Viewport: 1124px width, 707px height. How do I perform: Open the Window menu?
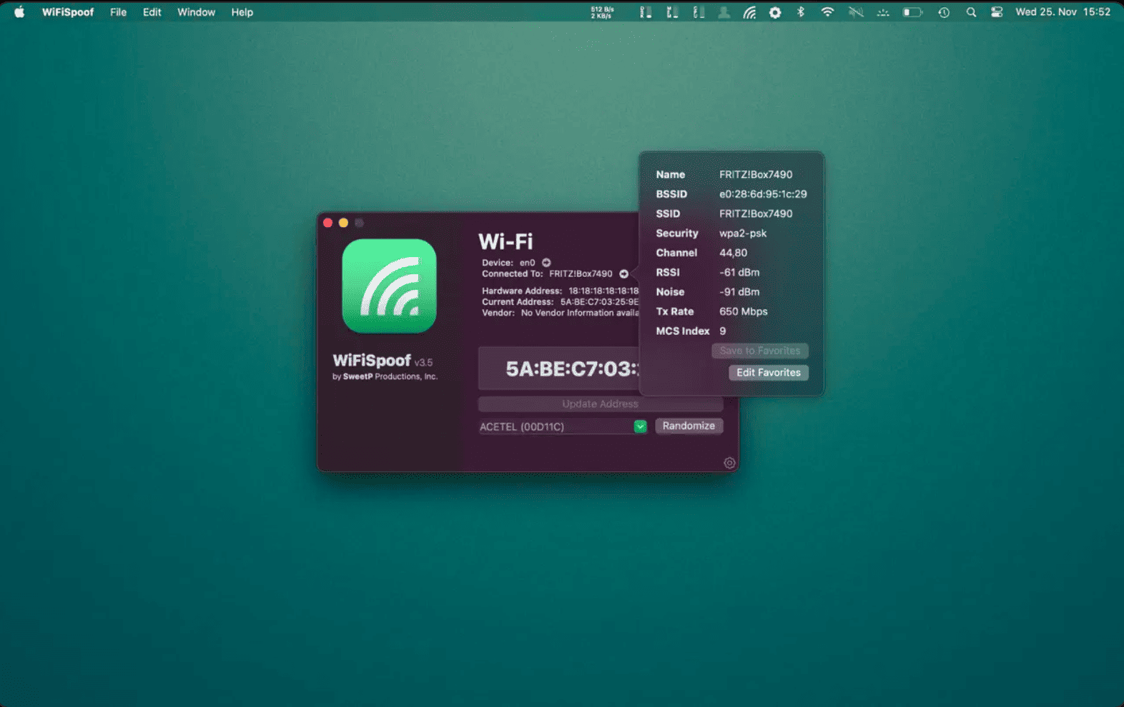[196, 12]
